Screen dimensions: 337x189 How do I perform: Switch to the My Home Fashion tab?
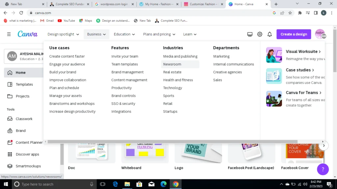pyautogui.click(x=159, y=4)
